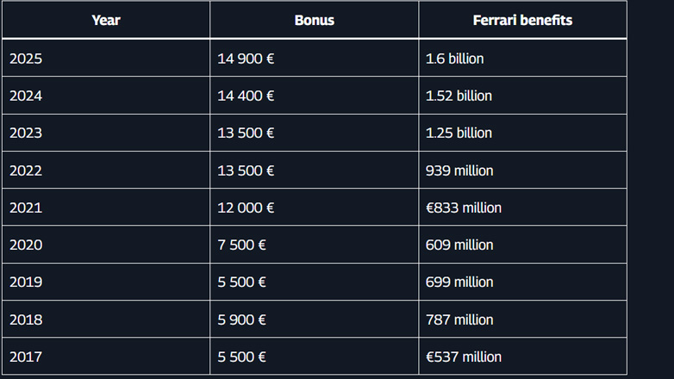Viewport: 674px width, 379px height.
Task: Click the €833 million benefits cell
Action: [464, 208]
